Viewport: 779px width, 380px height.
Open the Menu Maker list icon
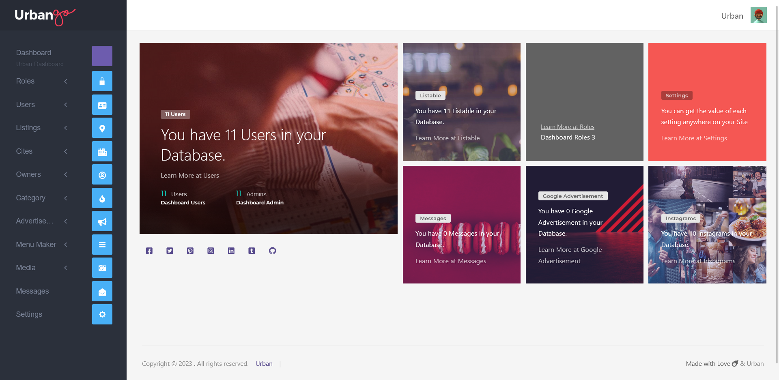pyautogui.click(x=102, y=245)
